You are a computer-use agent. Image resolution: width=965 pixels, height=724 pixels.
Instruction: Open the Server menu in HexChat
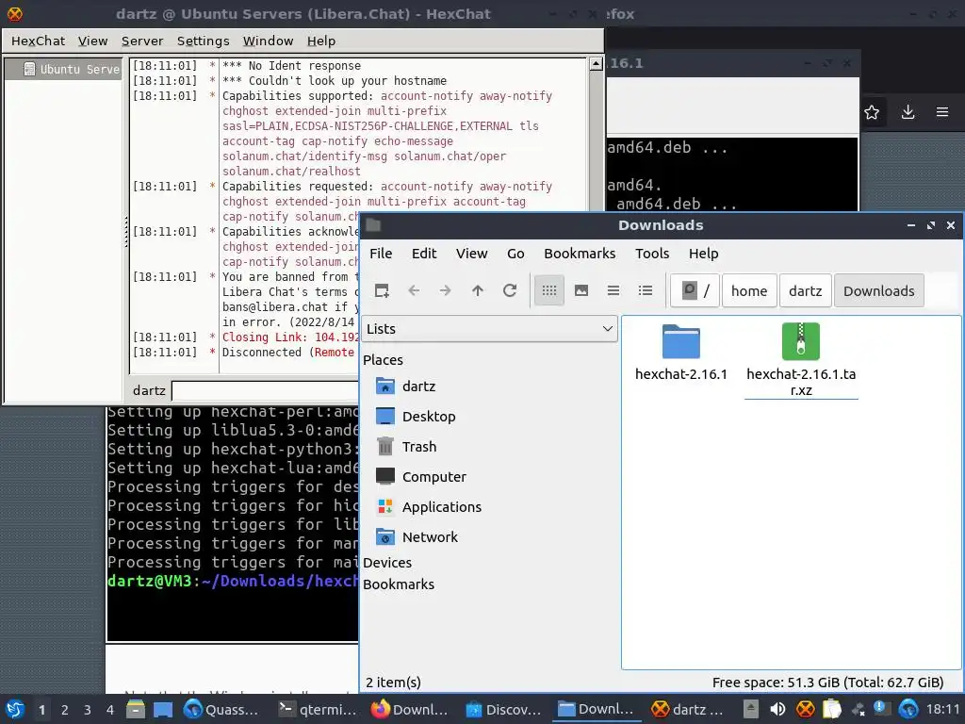coord(142,41)
